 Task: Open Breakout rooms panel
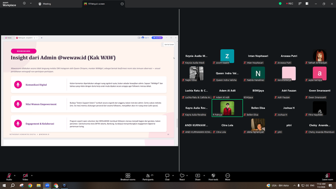click(x=128, y=177)
